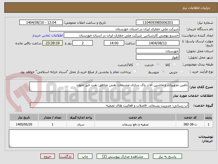This screenshot has width=218, height=164.
Task: Click the resize handle of شرح کلی نیاز box
Action: 31,90
